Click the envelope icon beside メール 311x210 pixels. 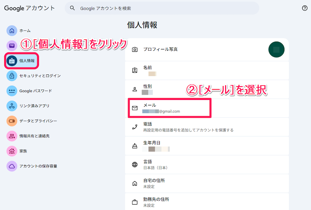tap(135, 108)
